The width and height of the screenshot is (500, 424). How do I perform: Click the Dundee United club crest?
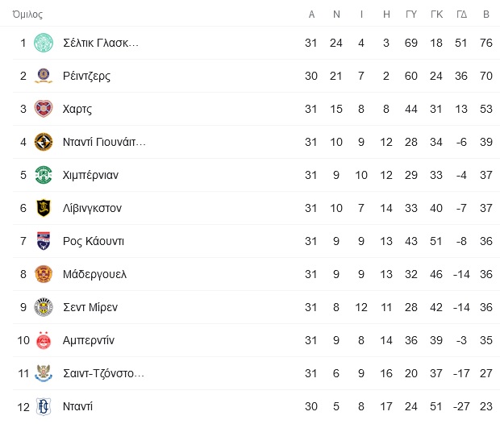click(x=44, y=142)
